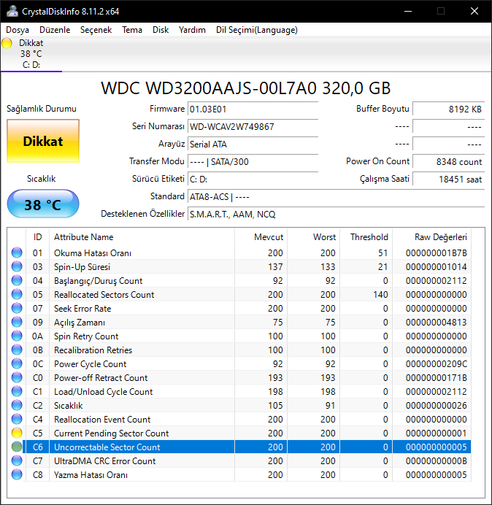The width and height of the screenshot is (492, 505).
Task: Click status icon for Yazma Hatası Oranı
Action: (17, 474)
